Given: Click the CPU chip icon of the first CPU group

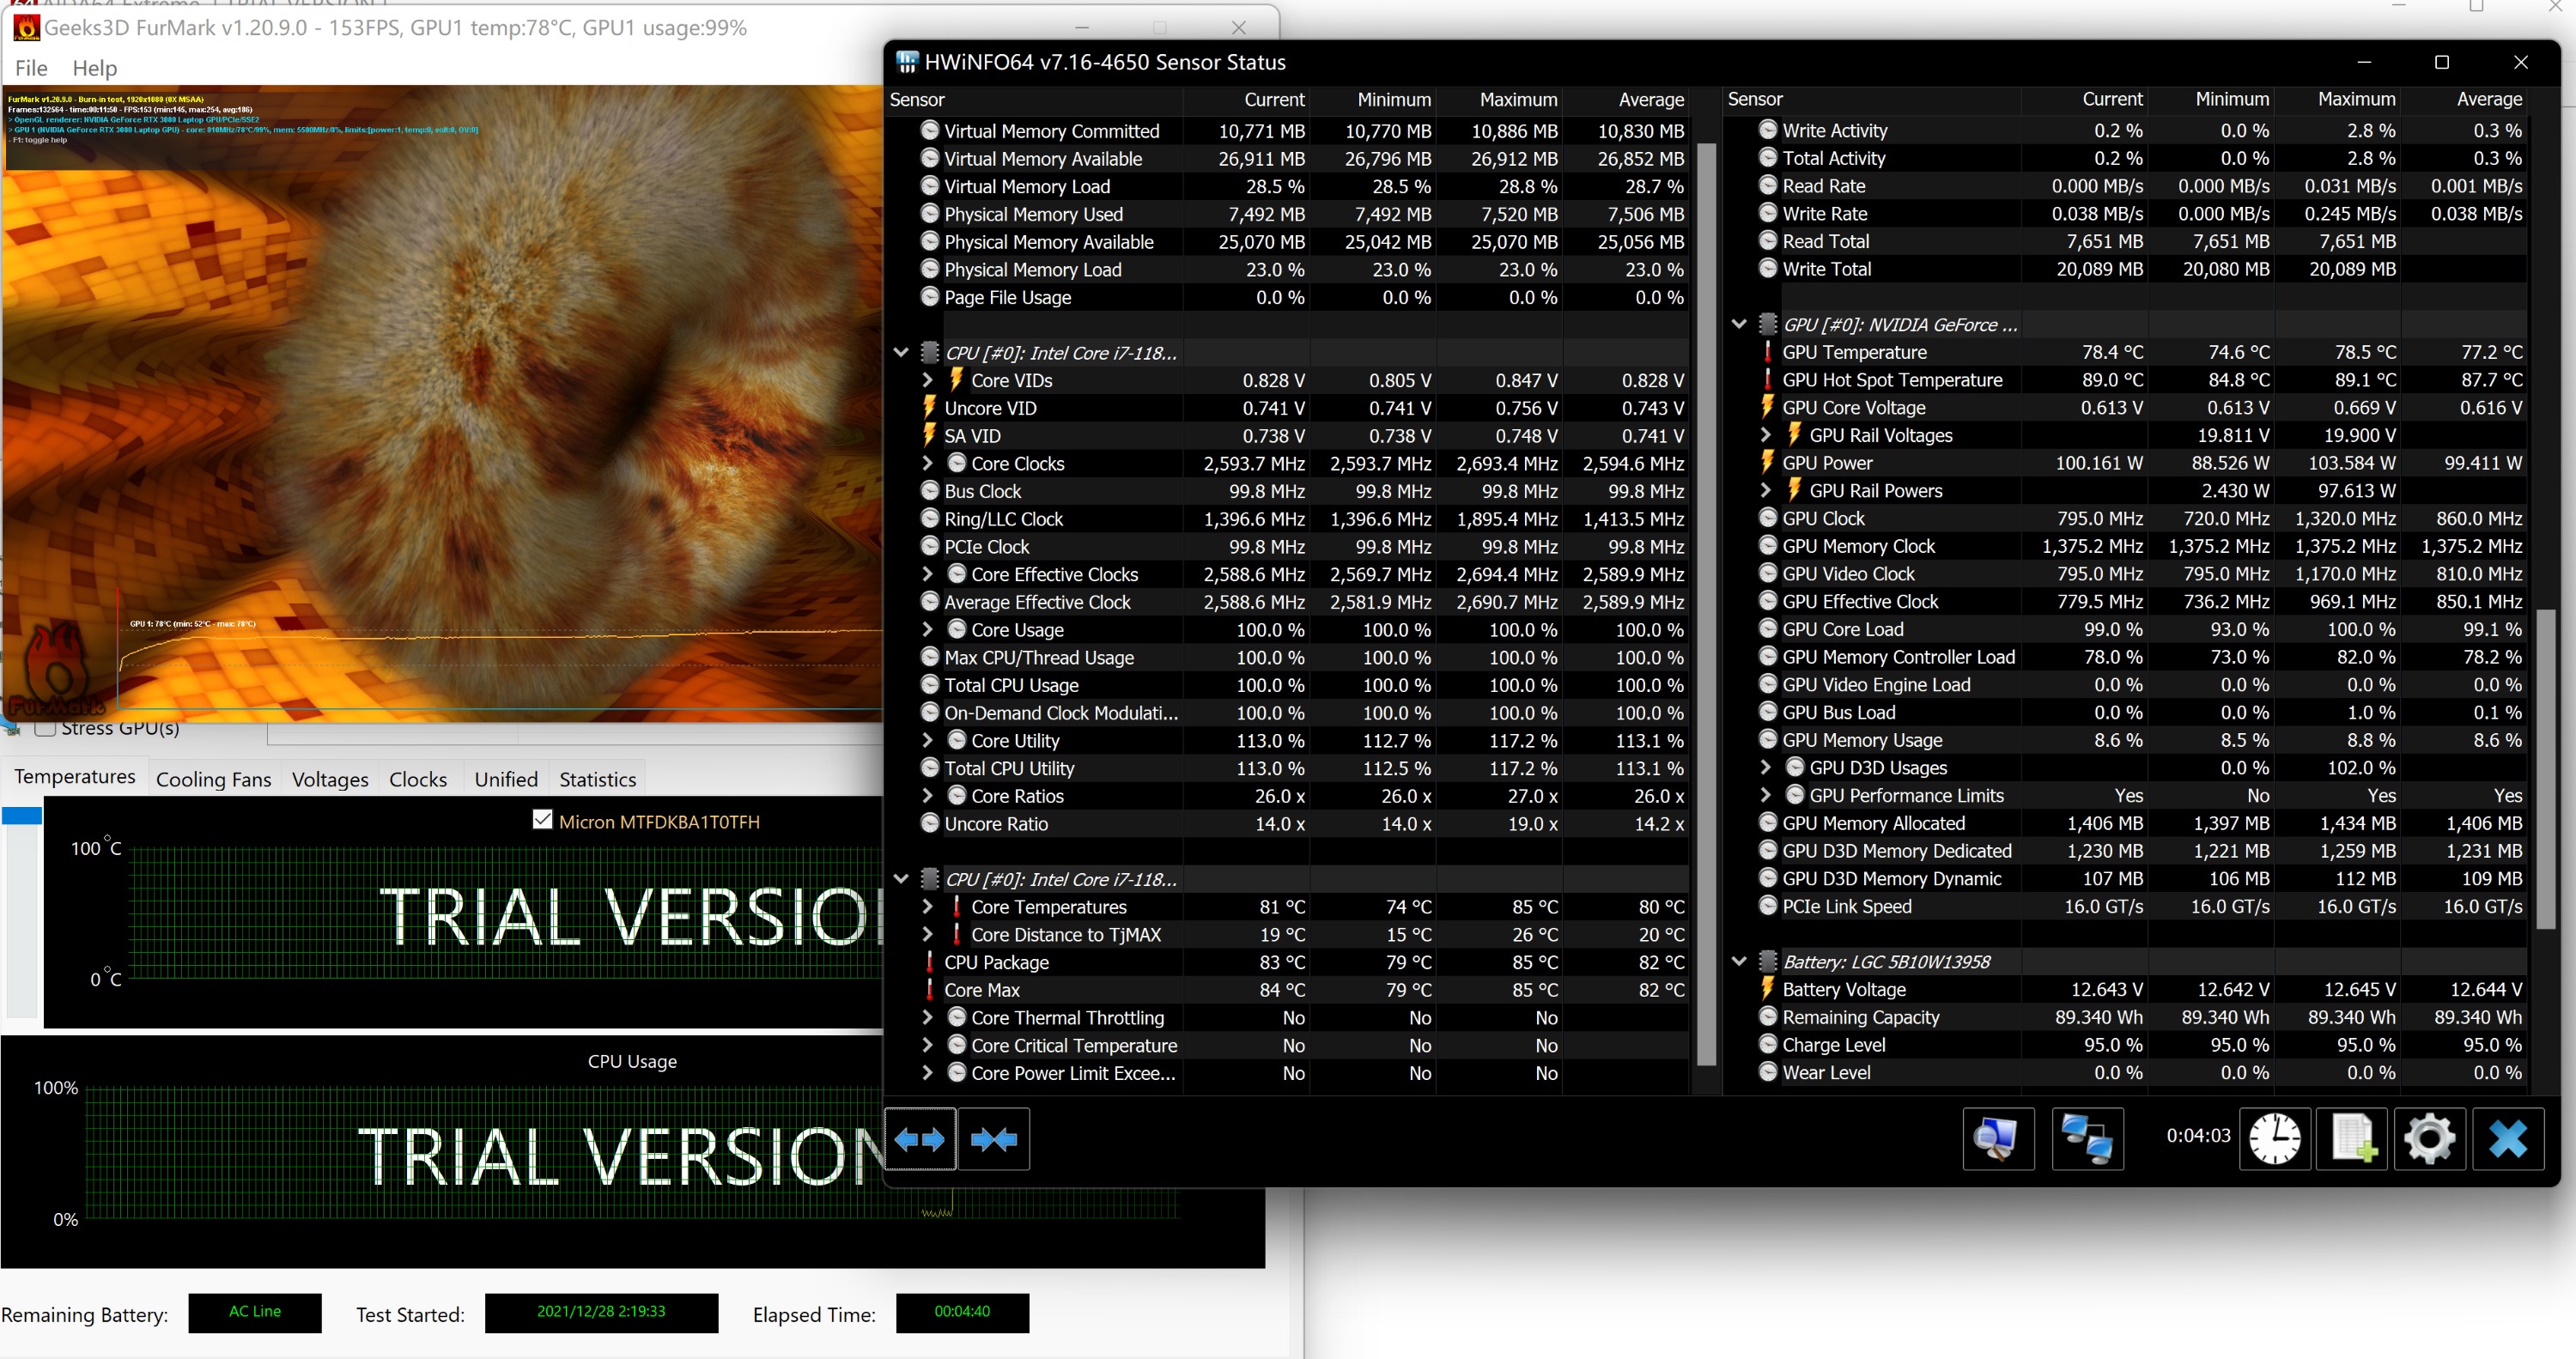Looking at the screenshot, I should pos(929,352).
